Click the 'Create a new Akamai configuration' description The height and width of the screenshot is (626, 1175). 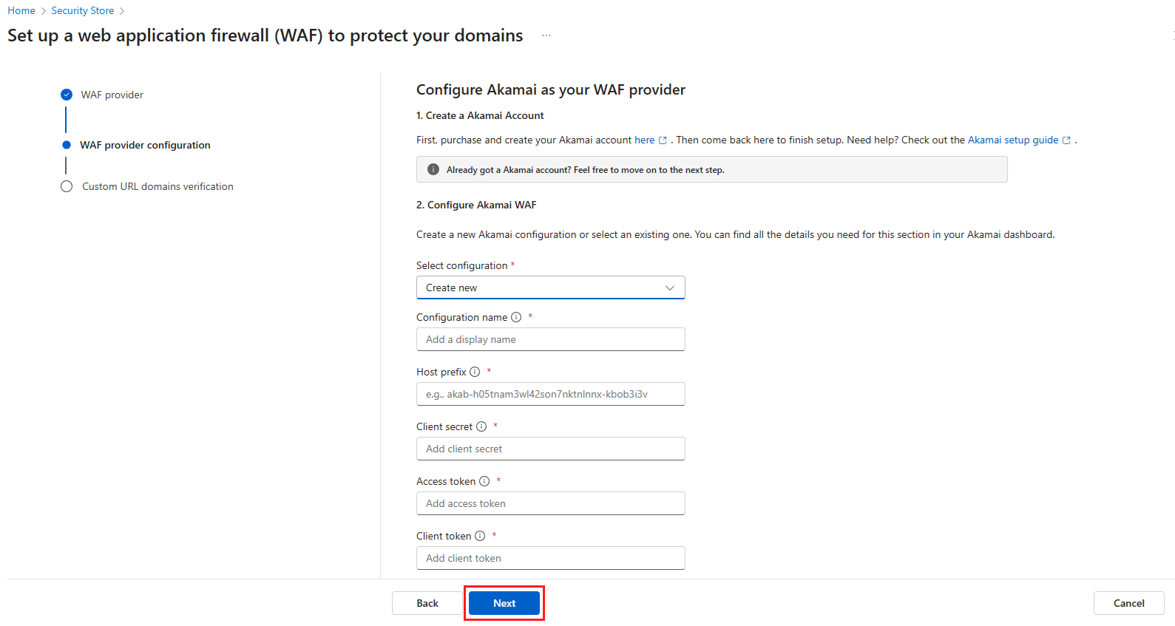(736, 234)
